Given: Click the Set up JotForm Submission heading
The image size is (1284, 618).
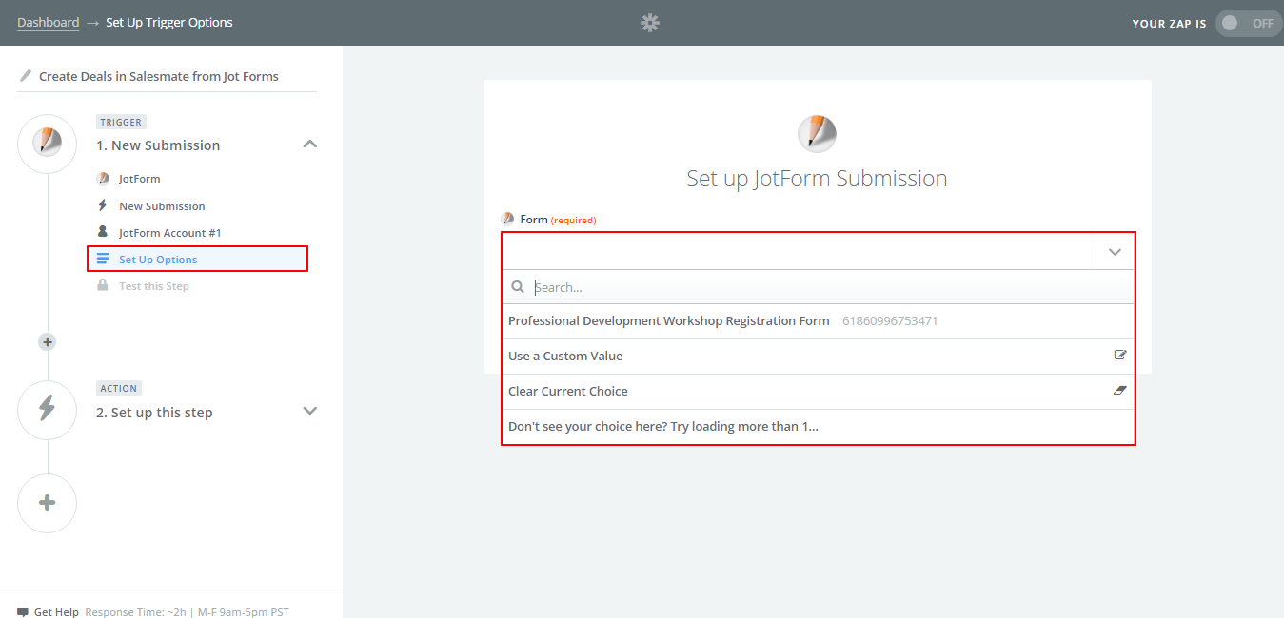Looking at the screenshot, I should point(817,179).
